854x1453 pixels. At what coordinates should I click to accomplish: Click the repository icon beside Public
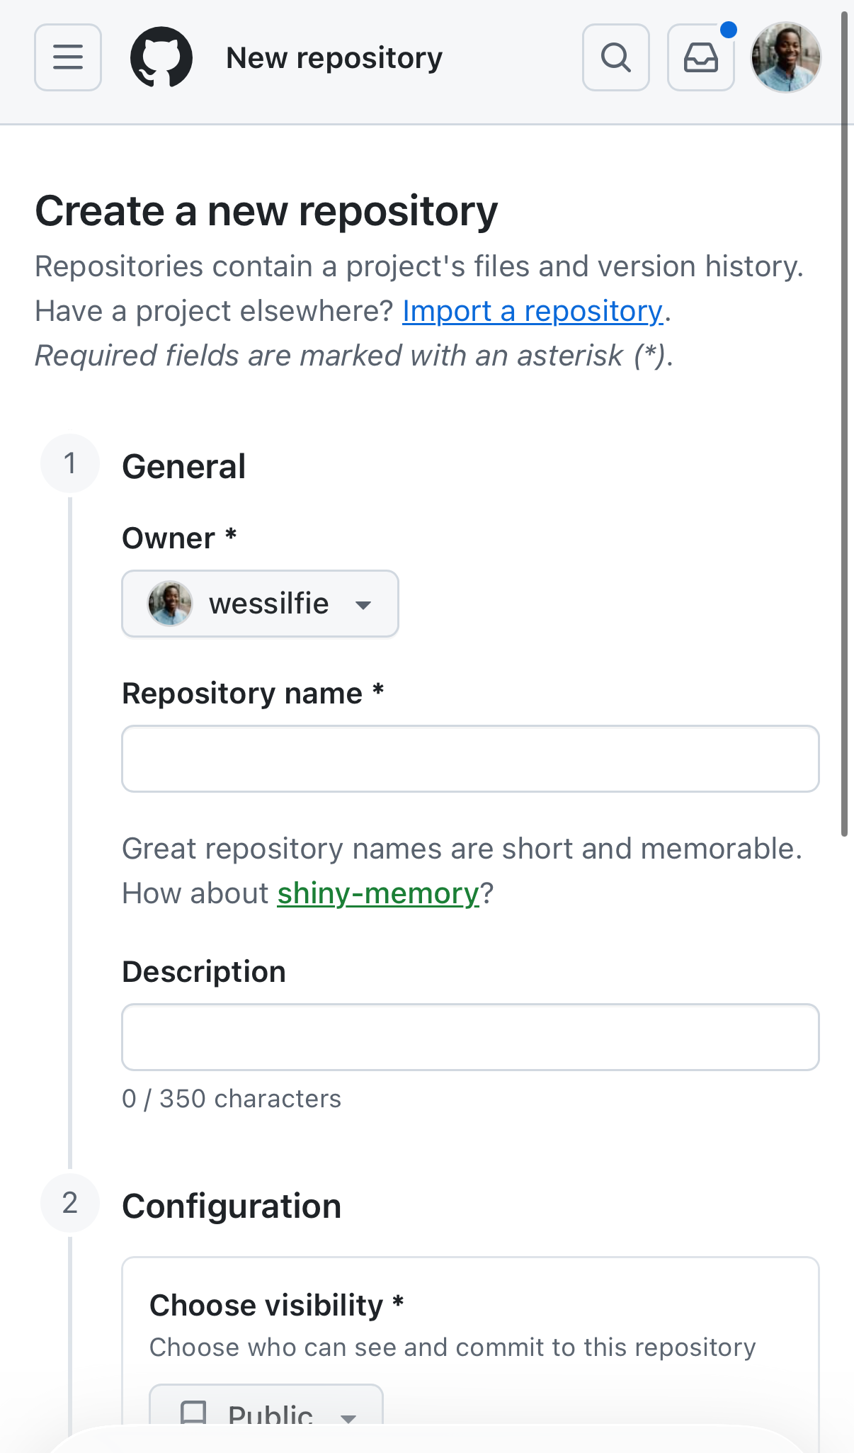click(x=193, y=1413)
